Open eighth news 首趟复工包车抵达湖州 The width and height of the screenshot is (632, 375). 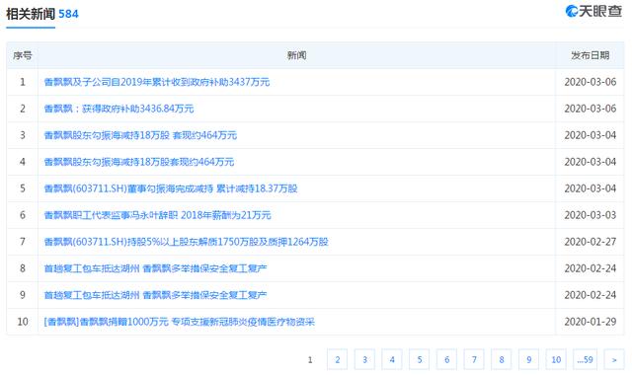[x=155, y=268]
